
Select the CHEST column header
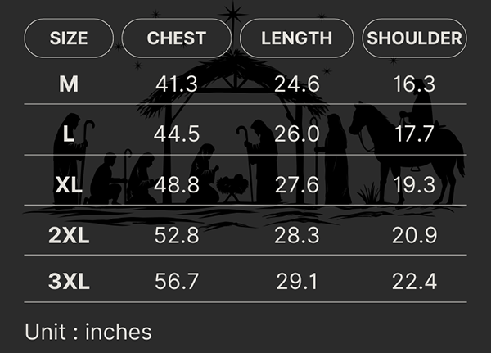[x=177, y=38]
